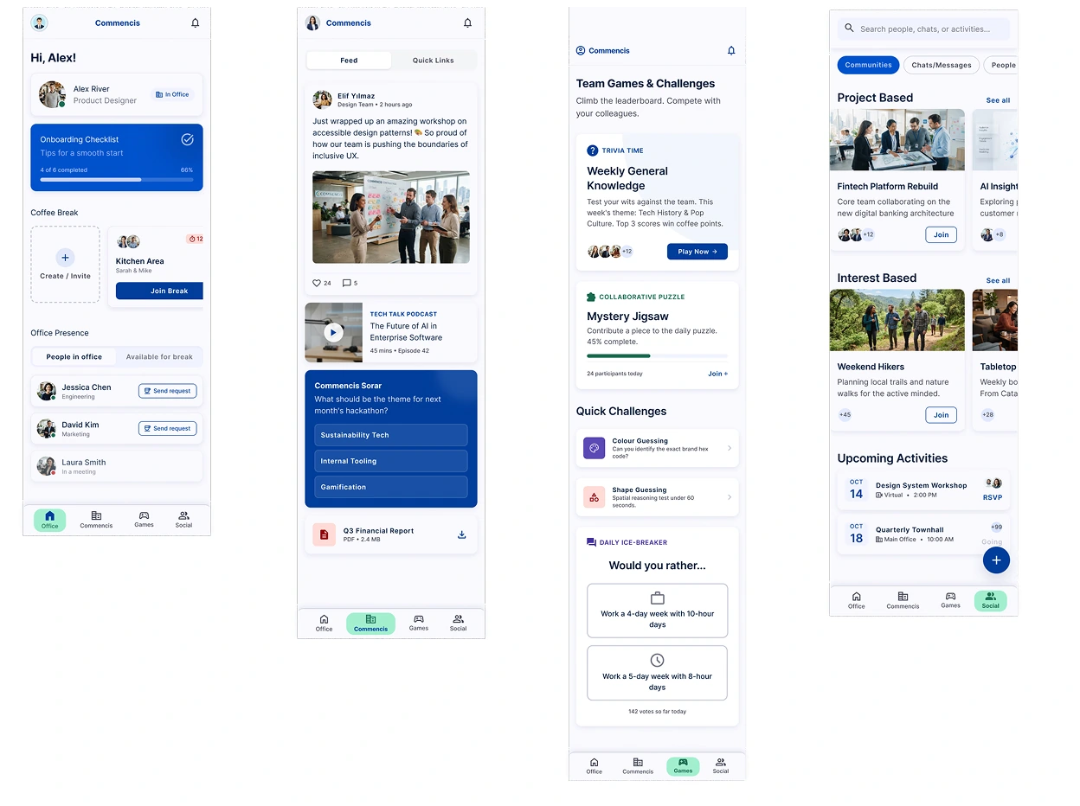Send request to David Kim

(167, 428)
